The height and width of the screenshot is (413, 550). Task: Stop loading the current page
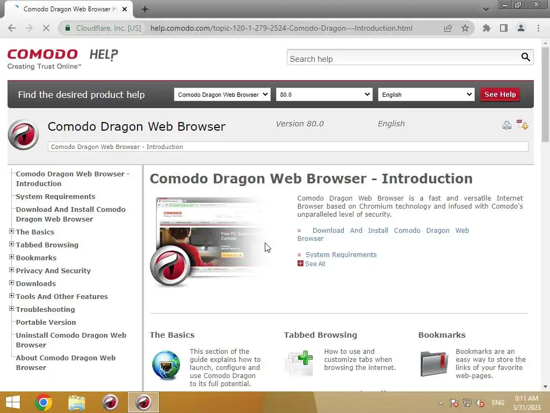point(46,28)
